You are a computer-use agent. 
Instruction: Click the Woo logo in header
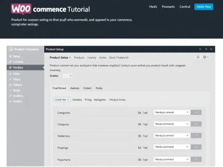tap(21, 9)
